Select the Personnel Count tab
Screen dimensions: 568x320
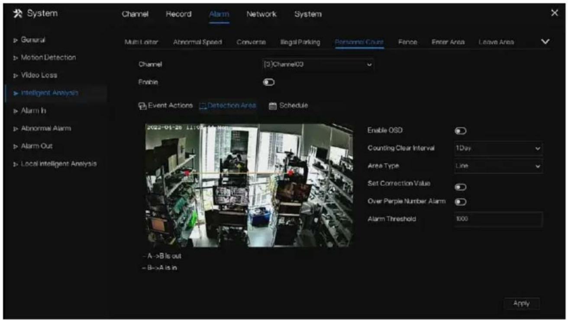click(x=359, y=42)
